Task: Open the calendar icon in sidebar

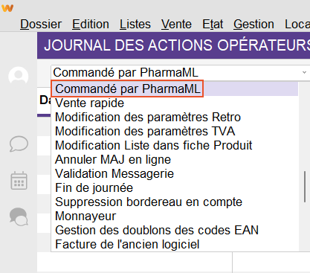Action: tap(19, 181)
